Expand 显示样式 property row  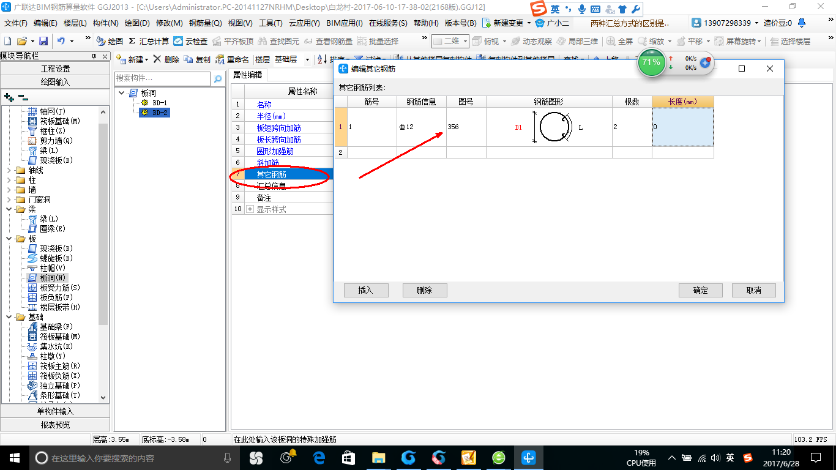[x=250, y=209]
